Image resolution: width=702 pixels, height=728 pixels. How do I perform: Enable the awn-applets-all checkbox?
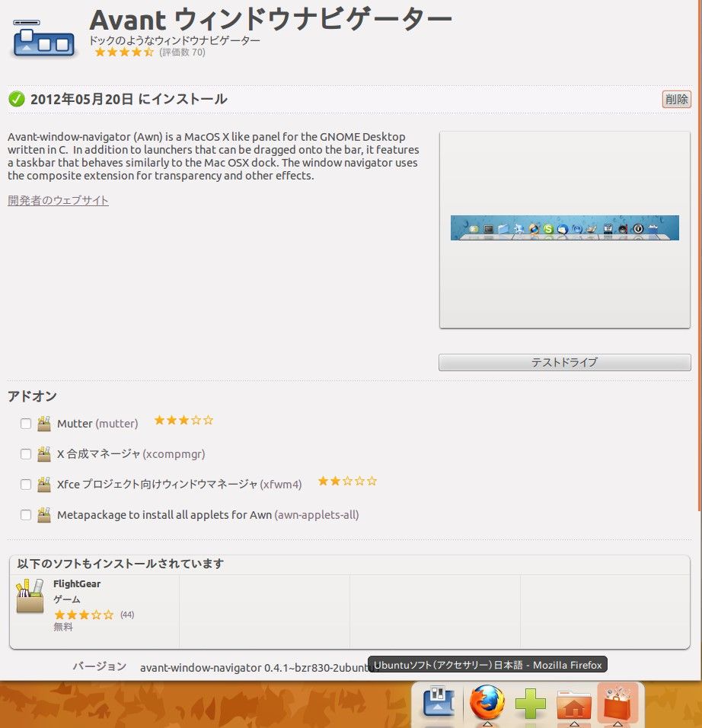point(26,515)
